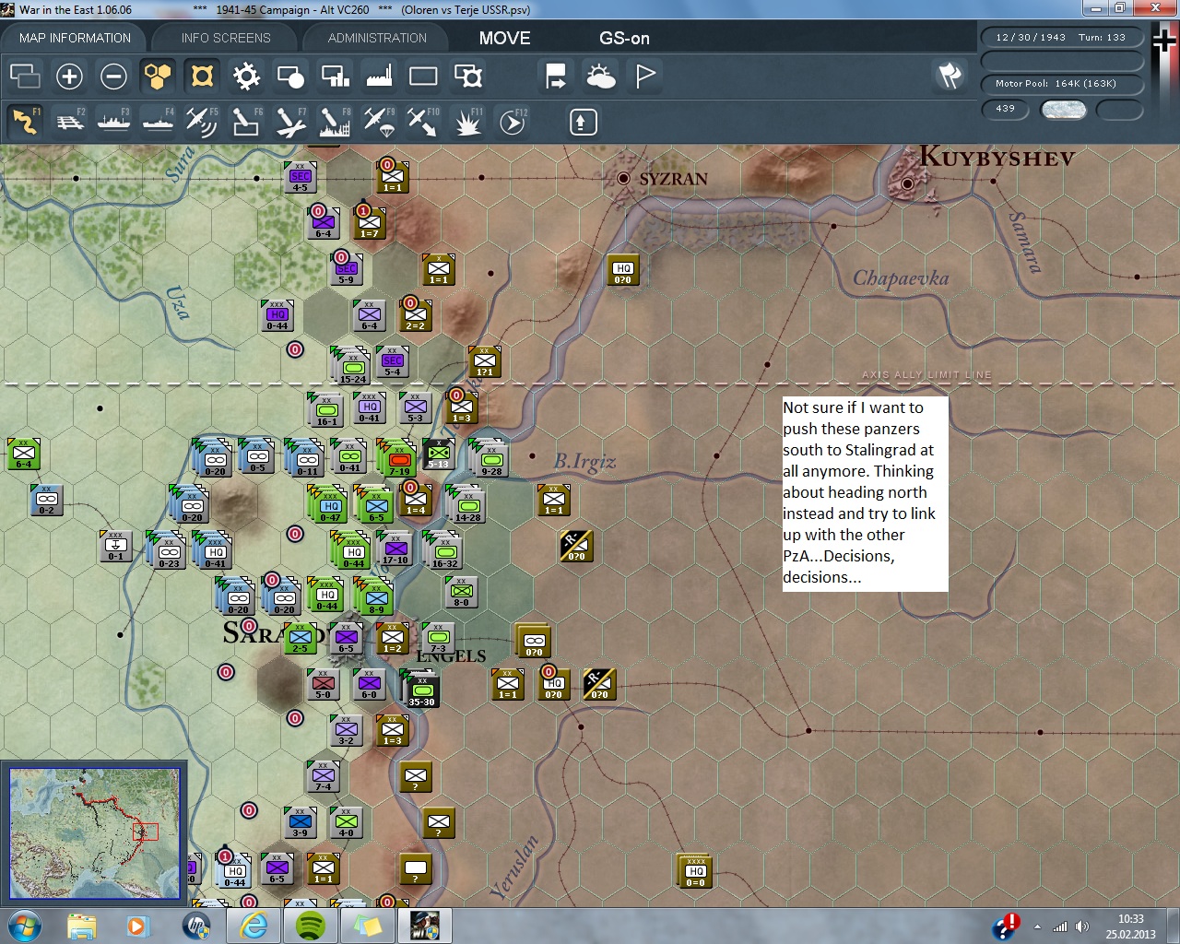
Task: Select the 0-1 anchor HQ counter
Action: [x=115, y=546]
